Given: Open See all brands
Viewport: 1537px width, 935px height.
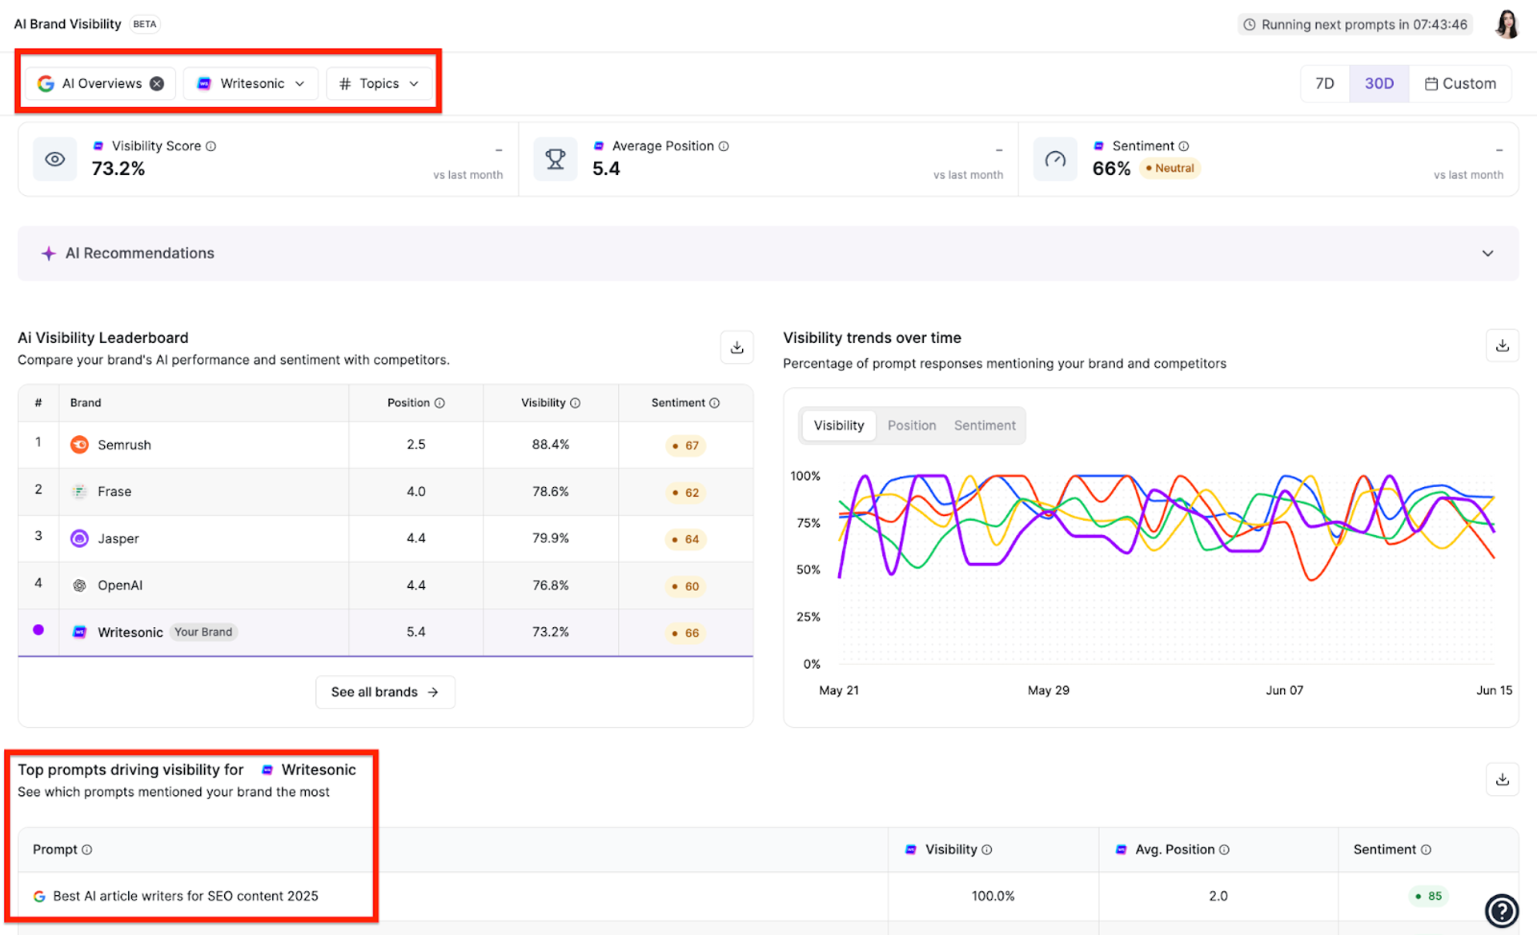Looking at the screenshot, I should coord(385,692).
